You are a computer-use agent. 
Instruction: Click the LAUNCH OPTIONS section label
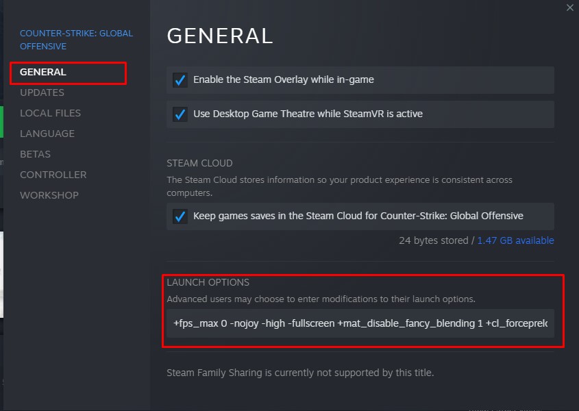click(208, 282)
